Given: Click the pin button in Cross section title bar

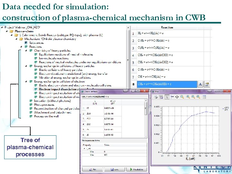Looking at the screenshot, I should pos(125,91).
